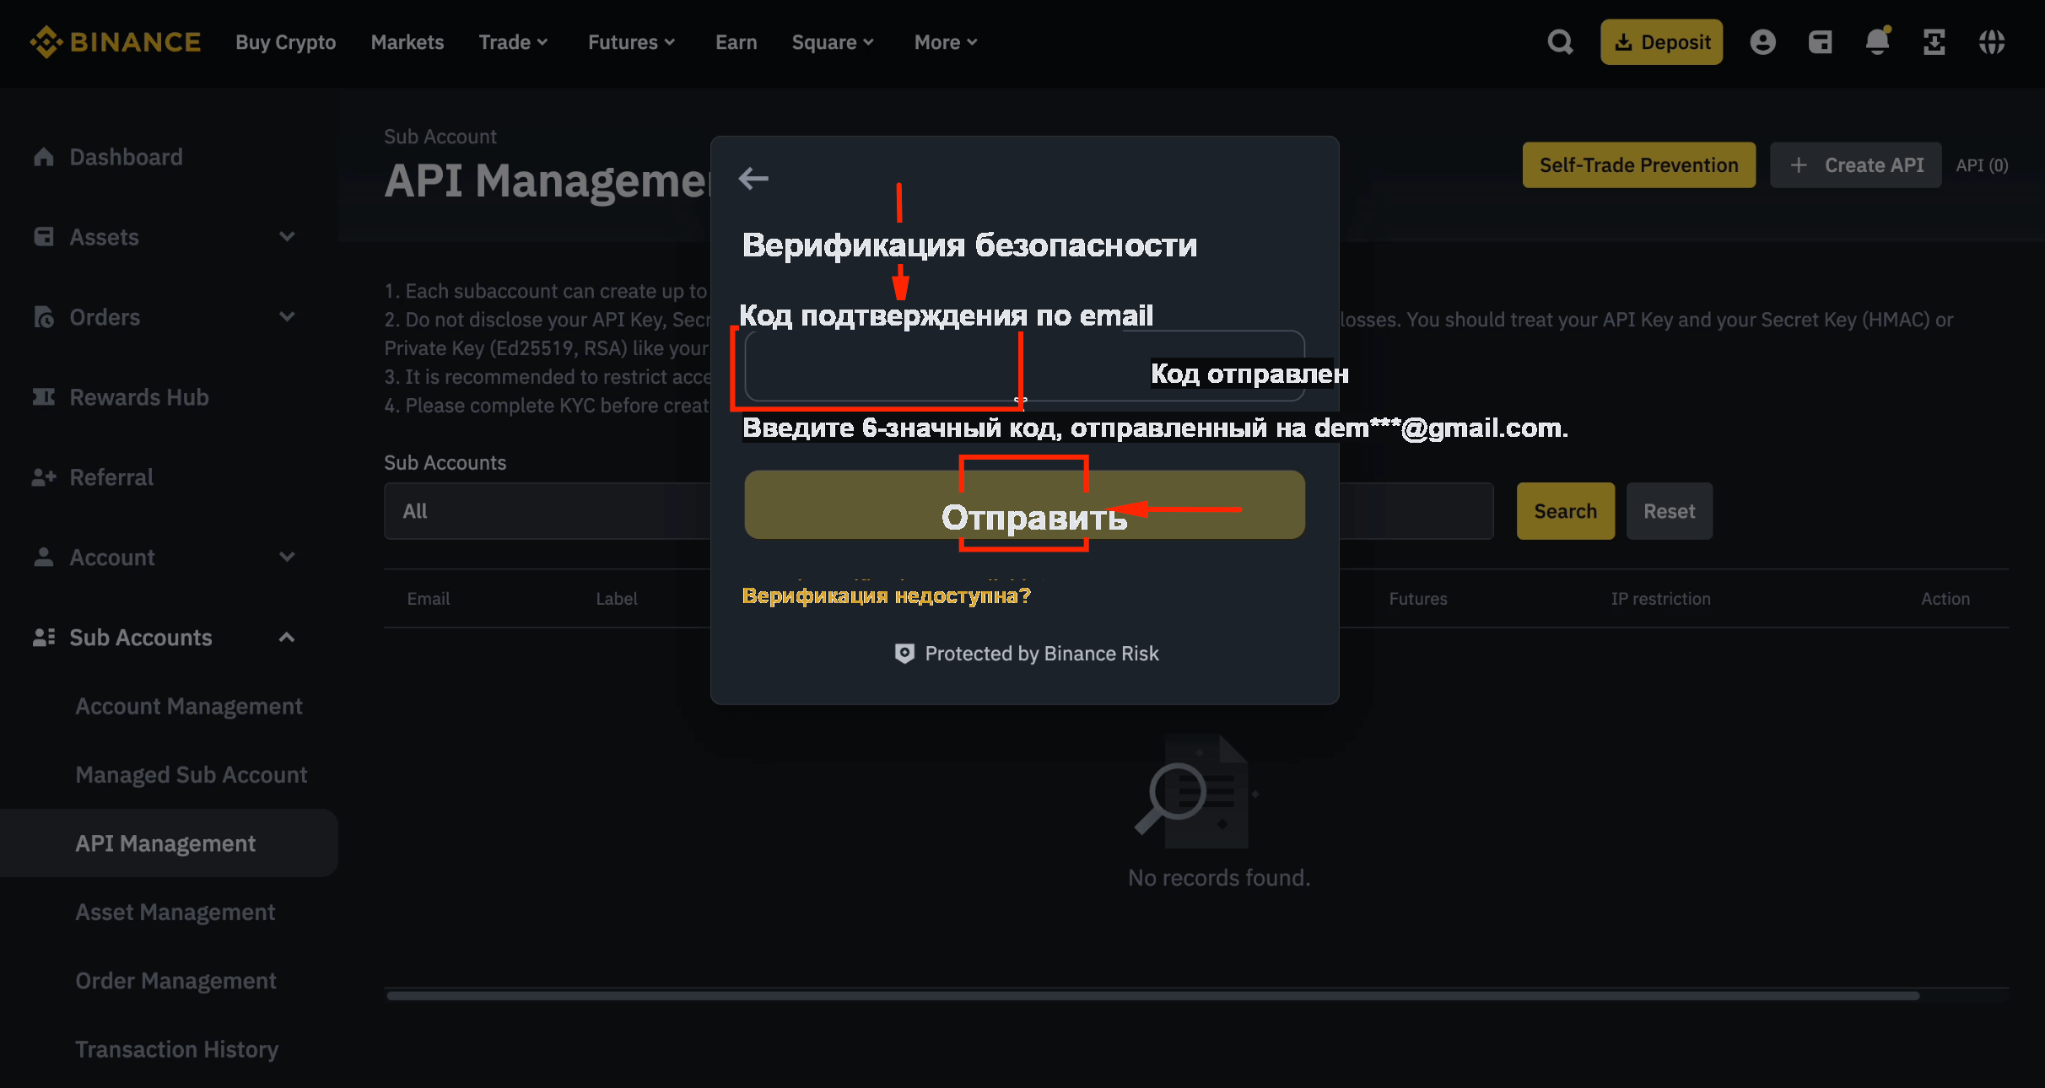Click the API (0) counter text
Image resolution: width=2045 pixels, height=1088 pixels.
point(1982,165)
